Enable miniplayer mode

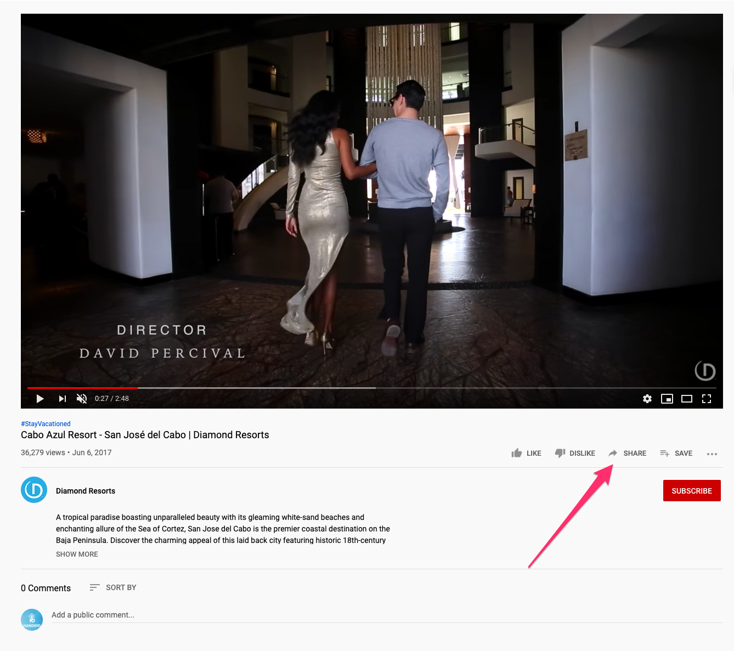coord(667,399)
